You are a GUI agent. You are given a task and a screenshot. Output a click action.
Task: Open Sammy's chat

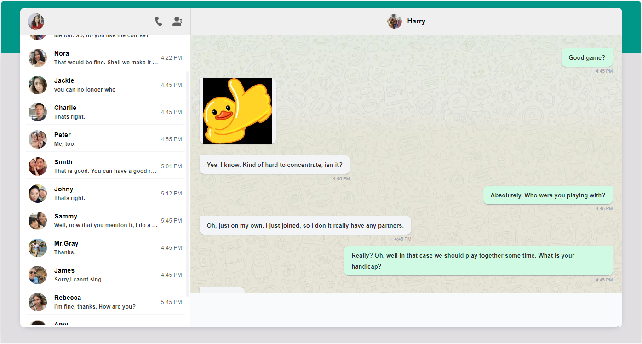pos(105,220)
